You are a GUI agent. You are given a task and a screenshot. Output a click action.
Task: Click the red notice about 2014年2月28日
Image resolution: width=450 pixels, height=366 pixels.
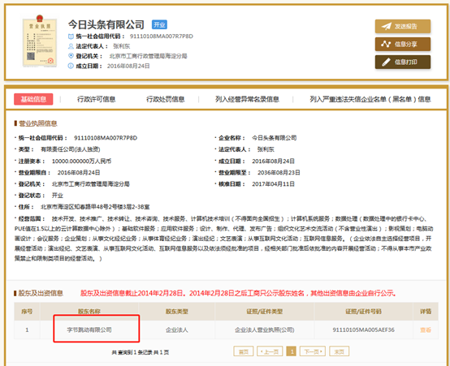(x=238, y=293)
